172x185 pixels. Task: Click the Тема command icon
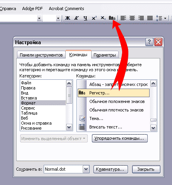point(82,118)
